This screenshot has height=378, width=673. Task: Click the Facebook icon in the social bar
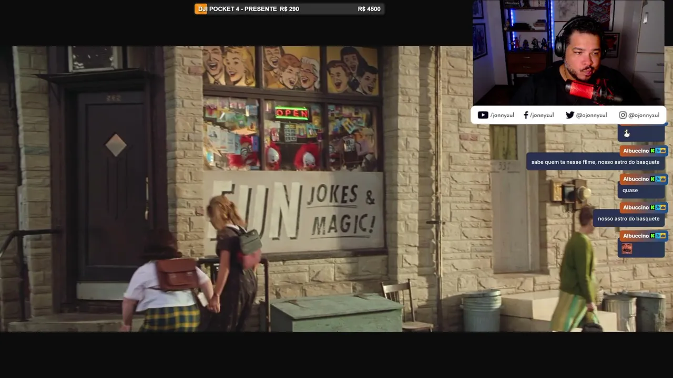[x=526, y=115]
